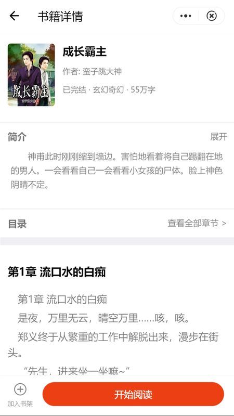Screen dimensions: 234x416
Task: Go back using the left arrow
Action: coord(15,16)
